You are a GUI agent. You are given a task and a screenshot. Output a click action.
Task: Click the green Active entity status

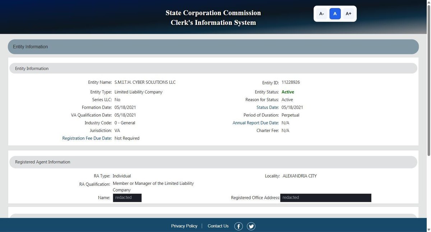tap(288, 92)
